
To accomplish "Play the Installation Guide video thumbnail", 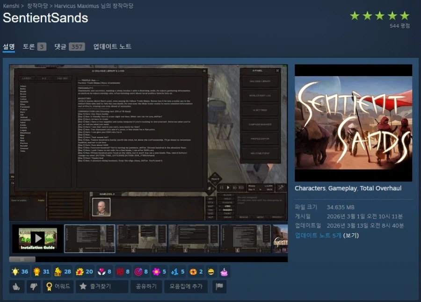I will point(37,238).
